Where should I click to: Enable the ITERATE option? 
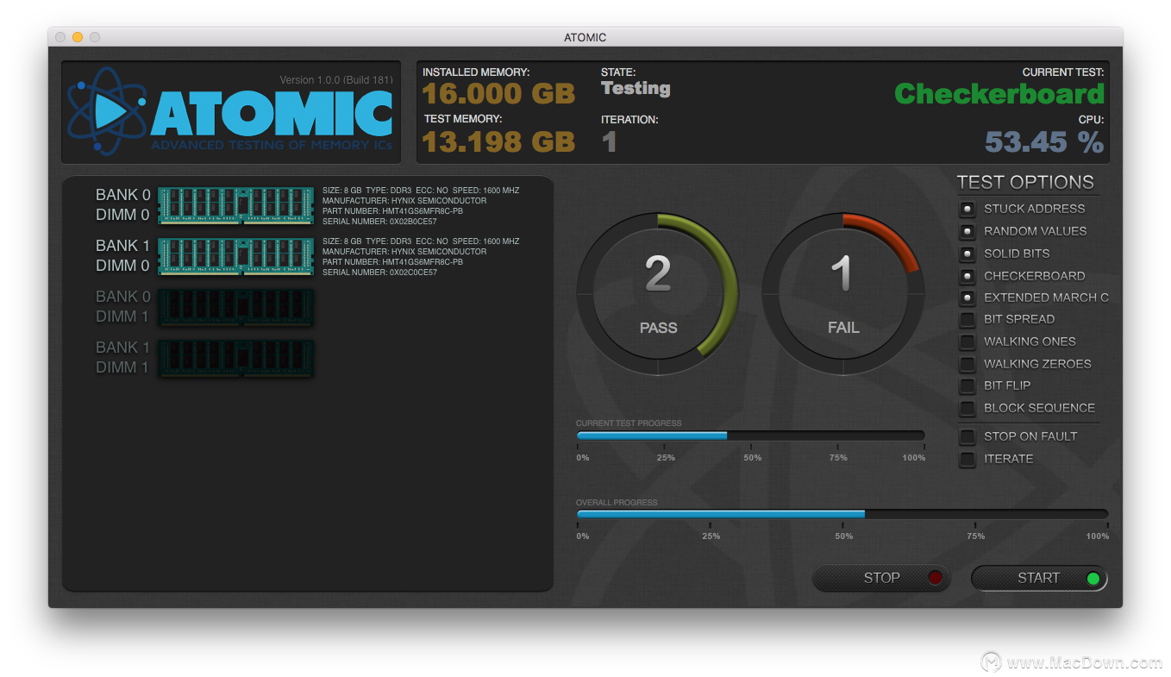pos(967,459)
